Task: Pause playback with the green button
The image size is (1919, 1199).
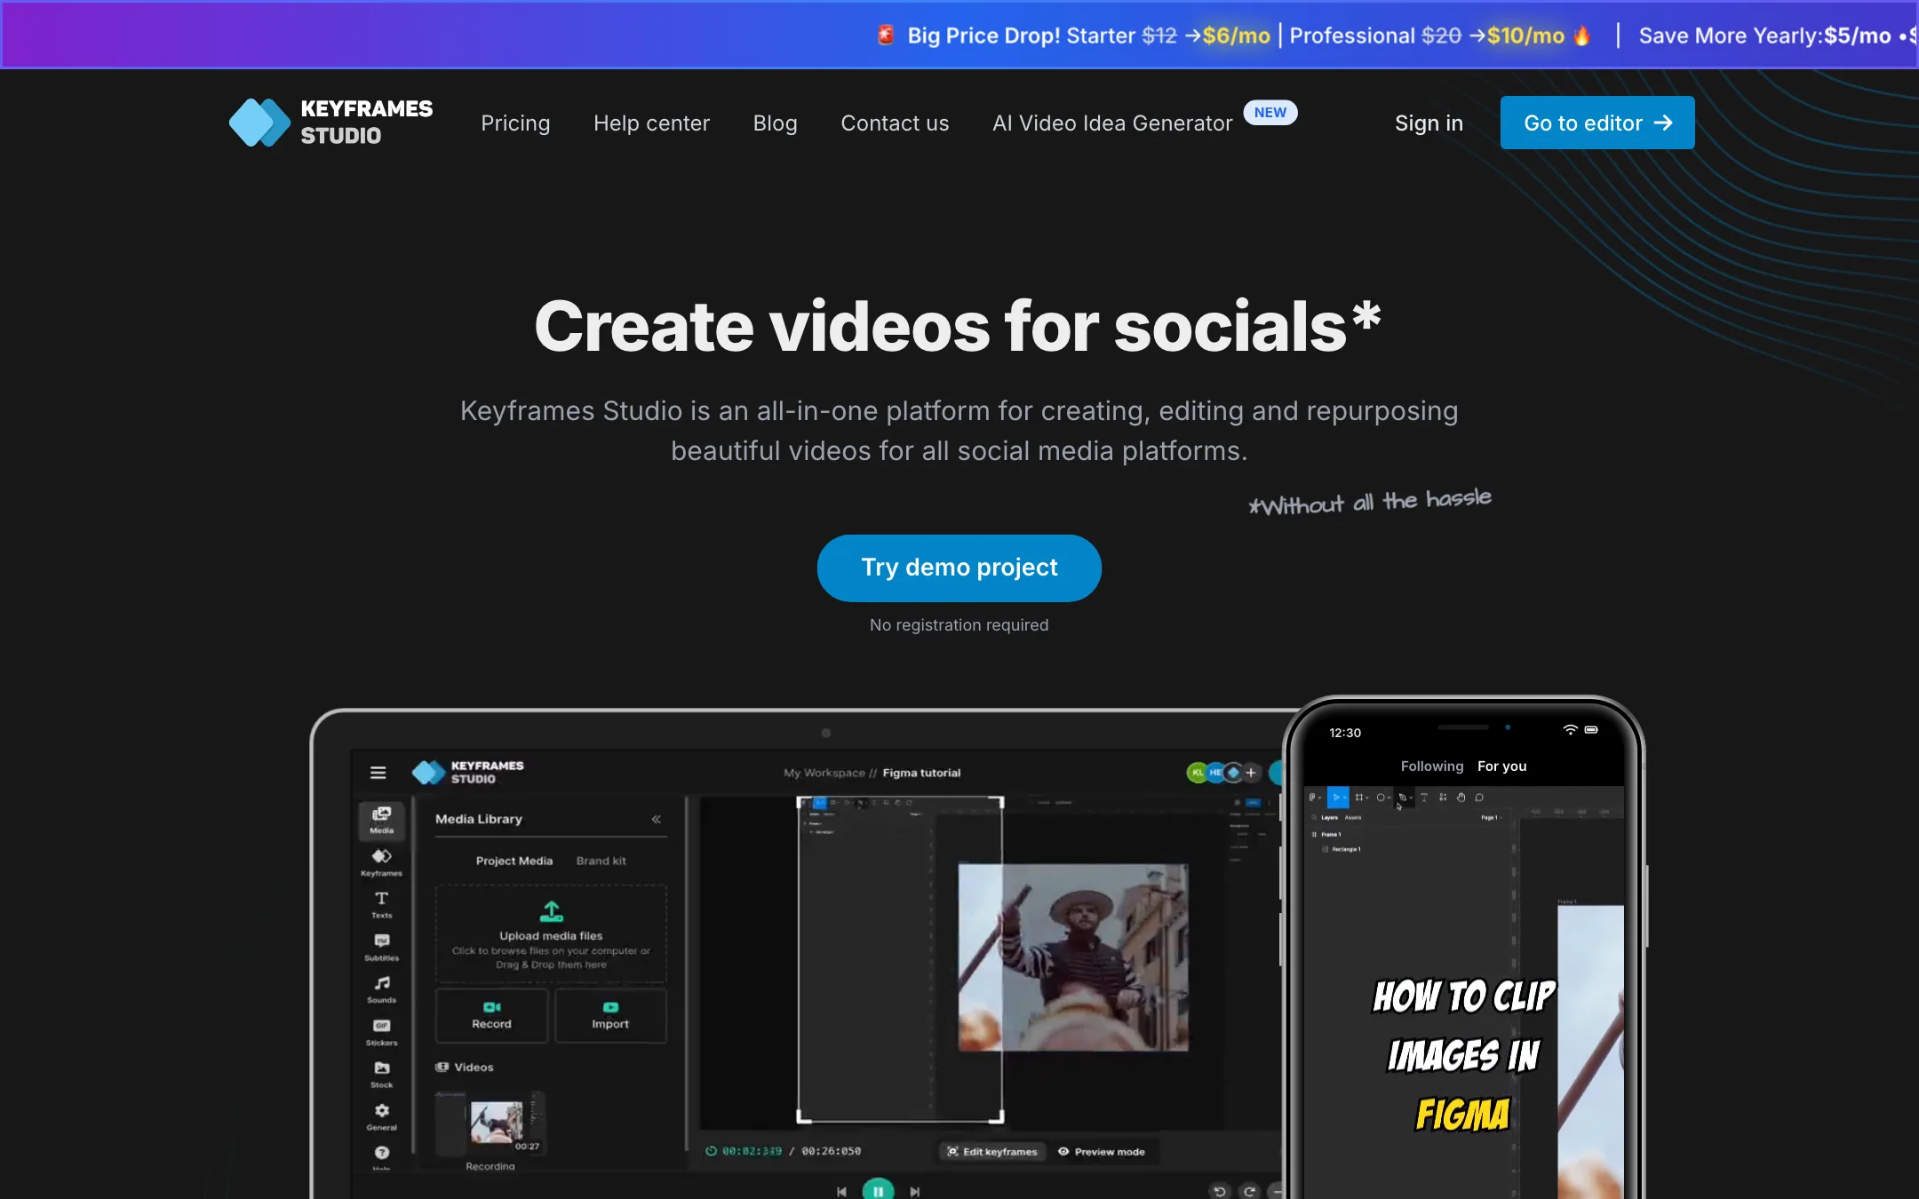Action: 878,1190
